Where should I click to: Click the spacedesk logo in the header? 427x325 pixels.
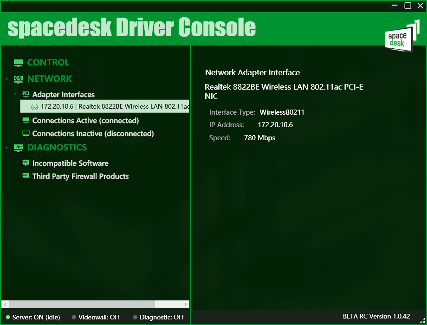[399, 36]
